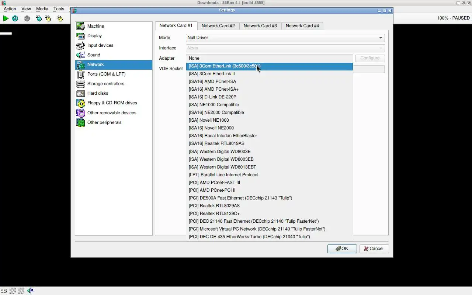Select [PCI] Microsoft Virtual PC Network

(x=270, y=229)
